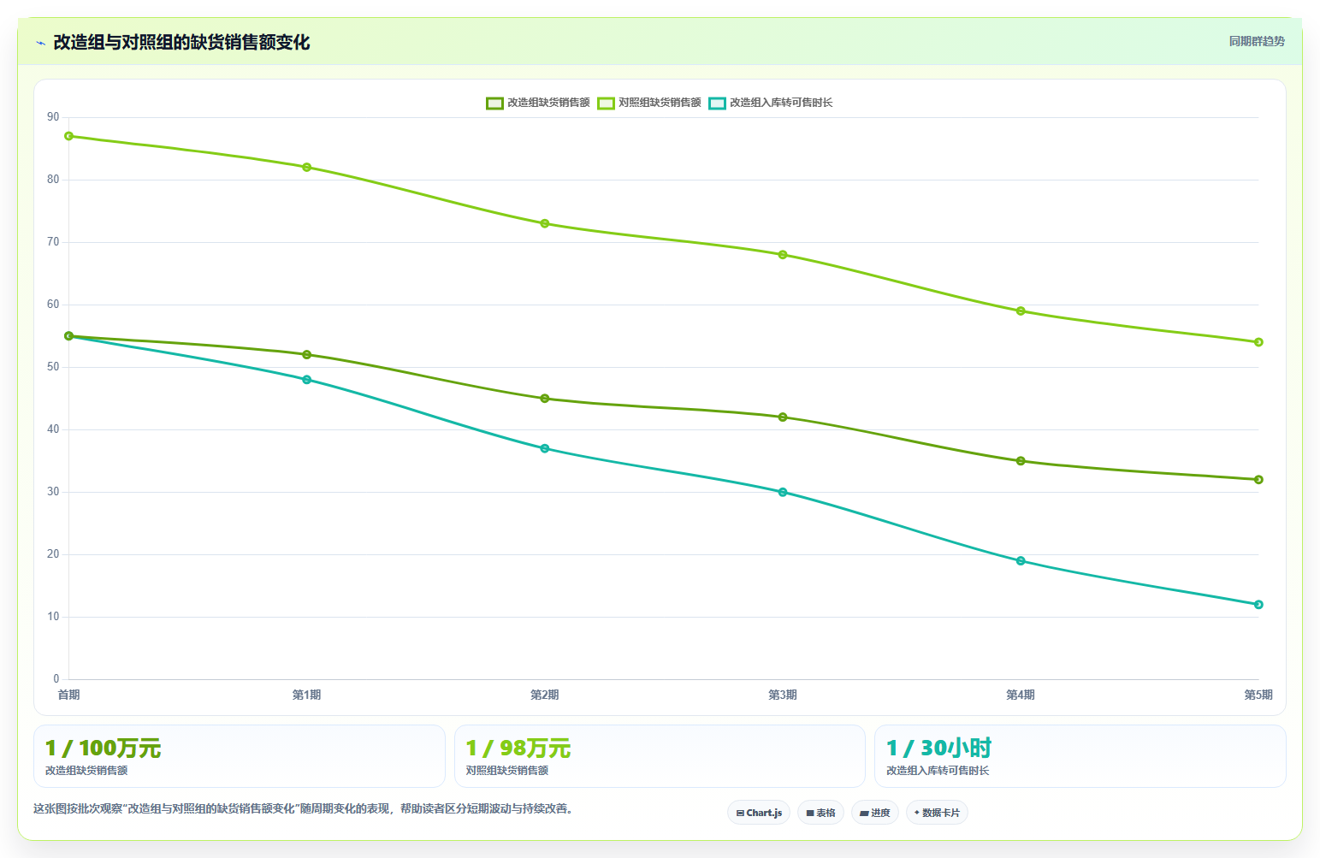Select the 改造组缺货销售额 point at 第3期
This screenshot has height=858, width=1320.
pos(783,417)
